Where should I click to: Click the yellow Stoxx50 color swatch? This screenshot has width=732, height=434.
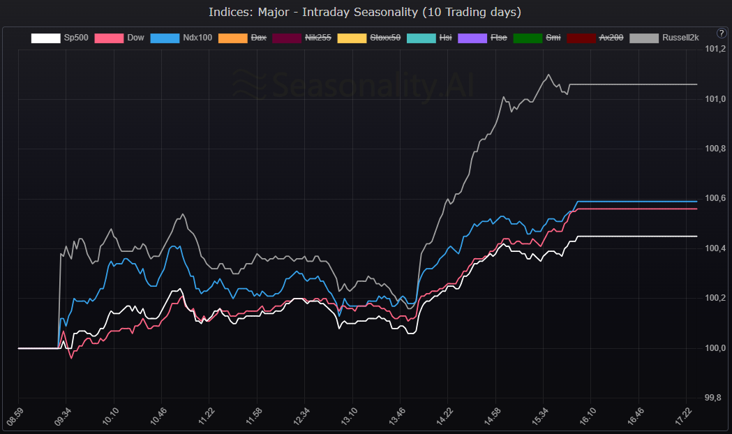pyautogui.click(x=352, y=38)
